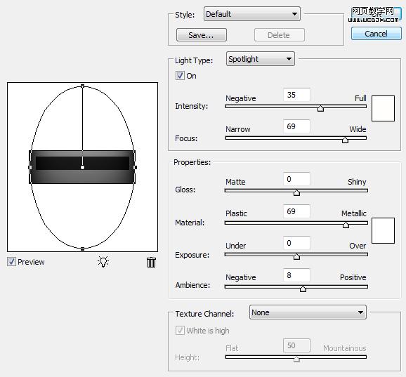The height and width of the screenshot is (377, 406).
Task: Click the Ambience value field showing 8
Action: pos(296,275)
